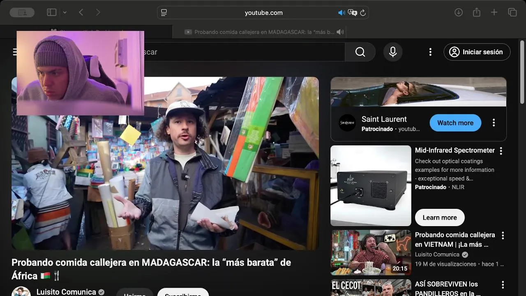Screen dimensions: 526x296
Task: Open the Mid-Infrared Spectrometer ad title
Action: 455,150
